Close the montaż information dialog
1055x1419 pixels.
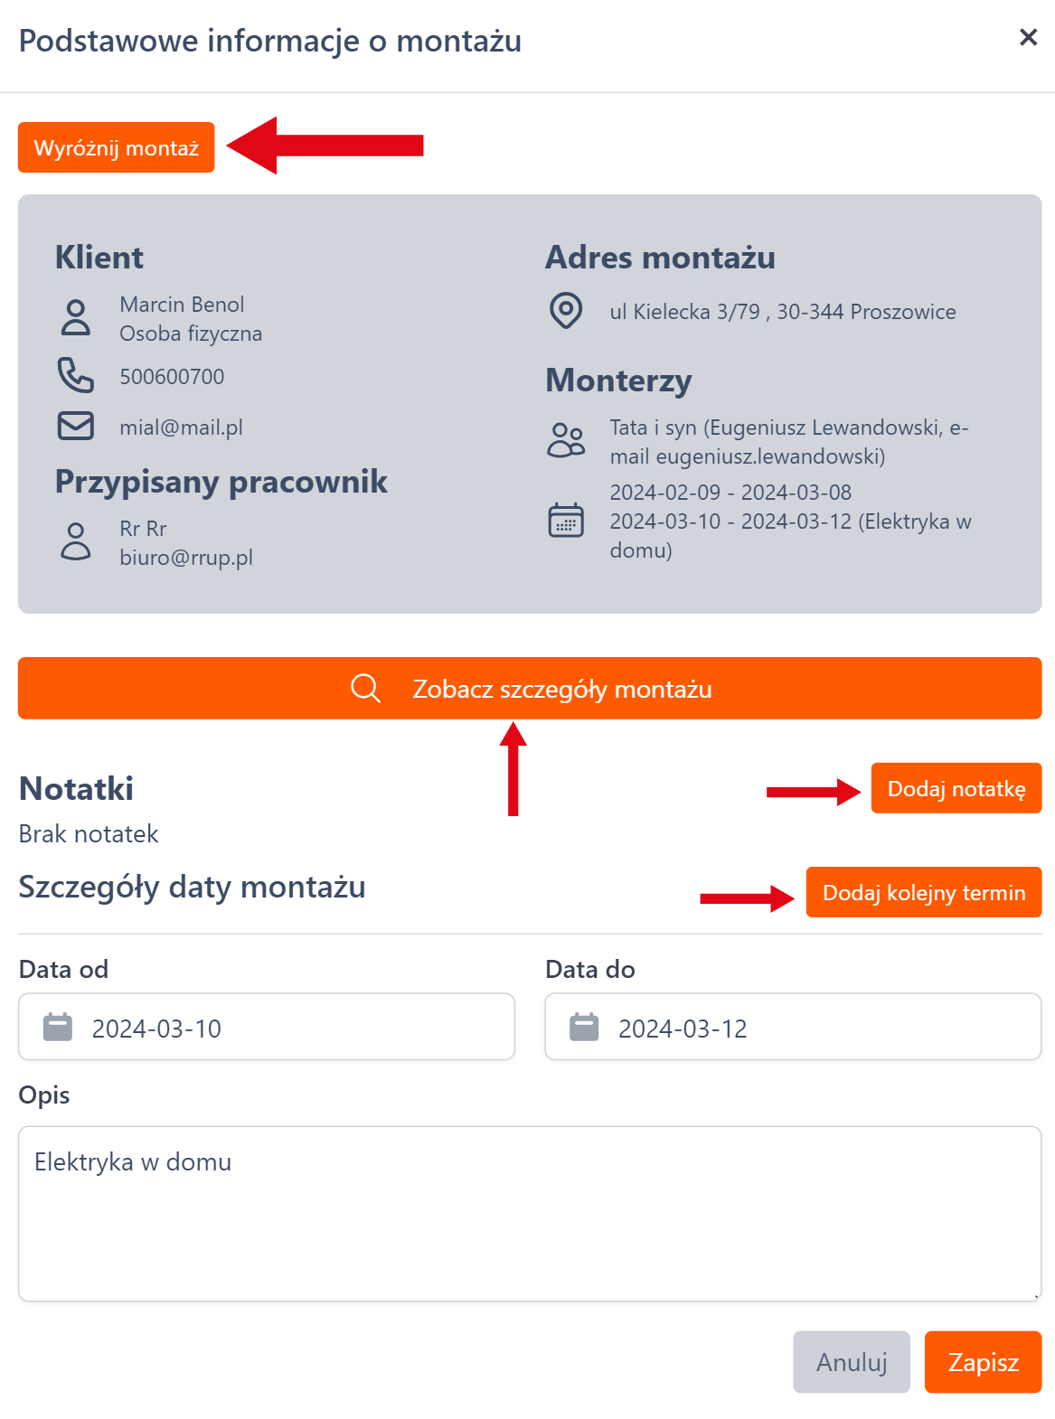click(x=1028, y=37)
